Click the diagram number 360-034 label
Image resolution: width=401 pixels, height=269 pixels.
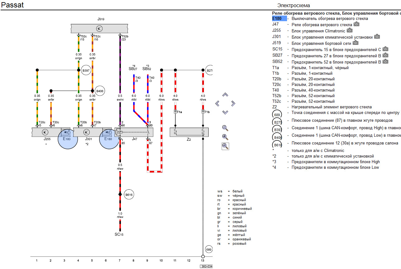[206, 267]
